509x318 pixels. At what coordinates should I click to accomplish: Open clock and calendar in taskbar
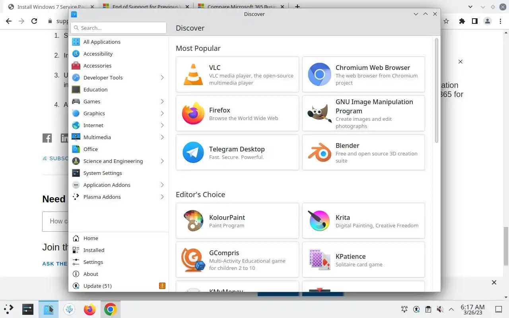[x=472, y=309]
